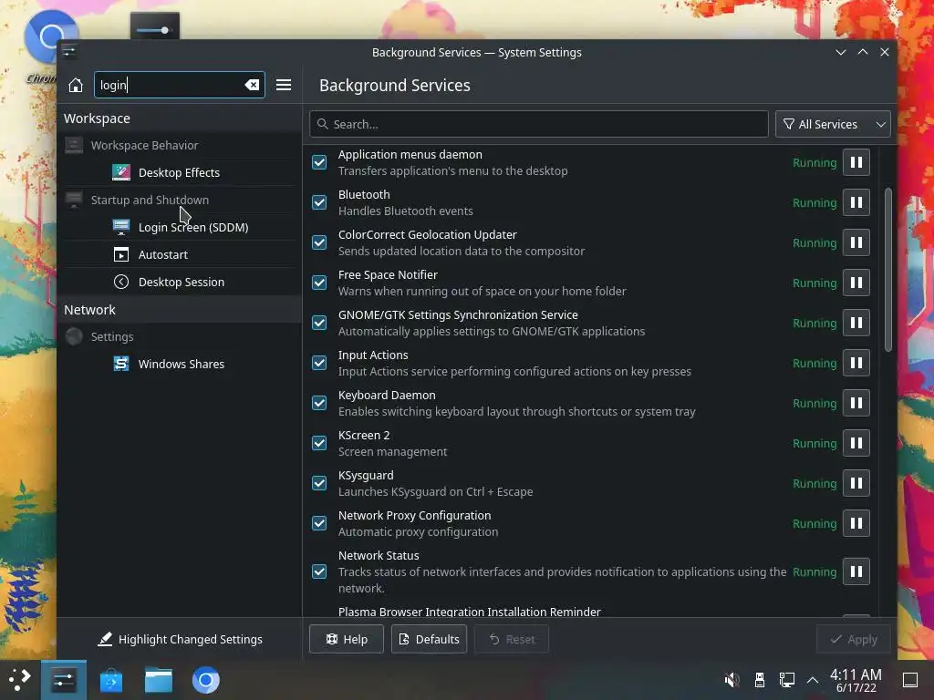Click the Apply button
The image size is (934, 700).
854,639
